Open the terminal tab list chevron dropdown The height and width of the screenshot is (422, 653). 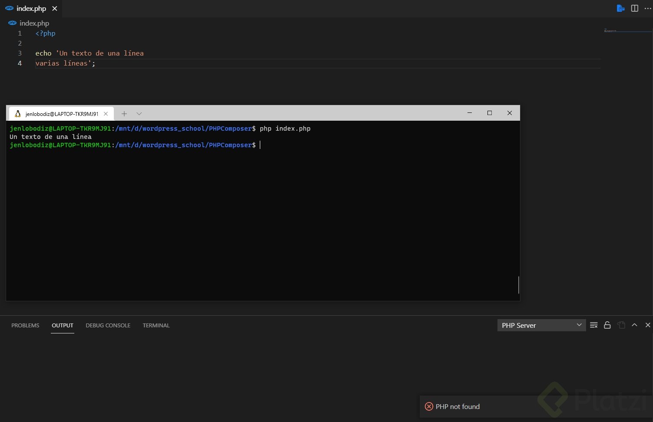(x=139, y=113)
